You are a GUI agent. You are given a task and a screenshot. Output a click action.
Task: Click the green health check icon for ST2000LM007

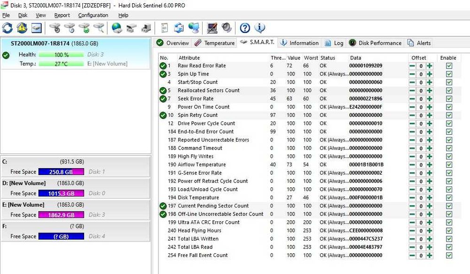(6, 55)
